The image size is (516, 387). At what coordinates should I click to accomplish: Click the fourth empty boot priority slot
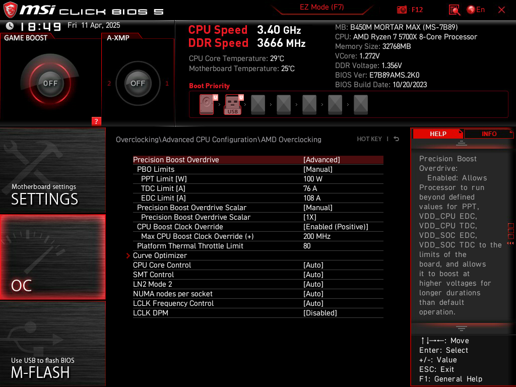point(284,105)
